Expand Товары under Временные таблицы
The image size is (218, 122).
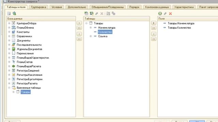click(x=14, y=92)
